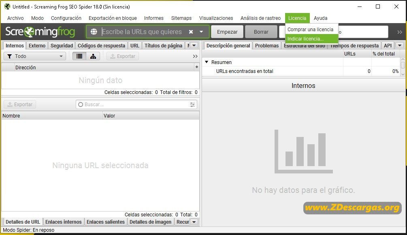Switch to the Seguridad tab

point(62,45)
